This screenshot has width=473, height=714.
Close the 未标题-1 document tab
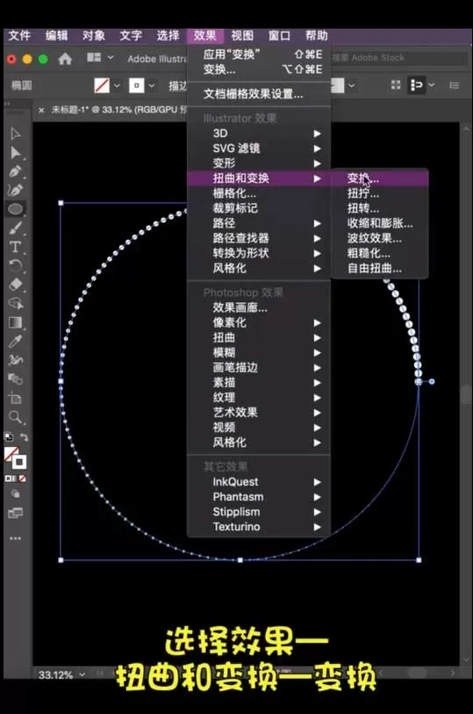[x=41, y=110]
